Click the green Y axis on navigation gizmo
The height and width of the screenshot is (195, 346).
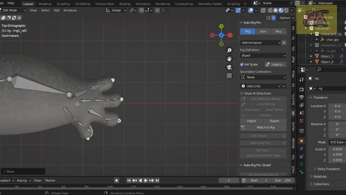[x=221, y=27]
